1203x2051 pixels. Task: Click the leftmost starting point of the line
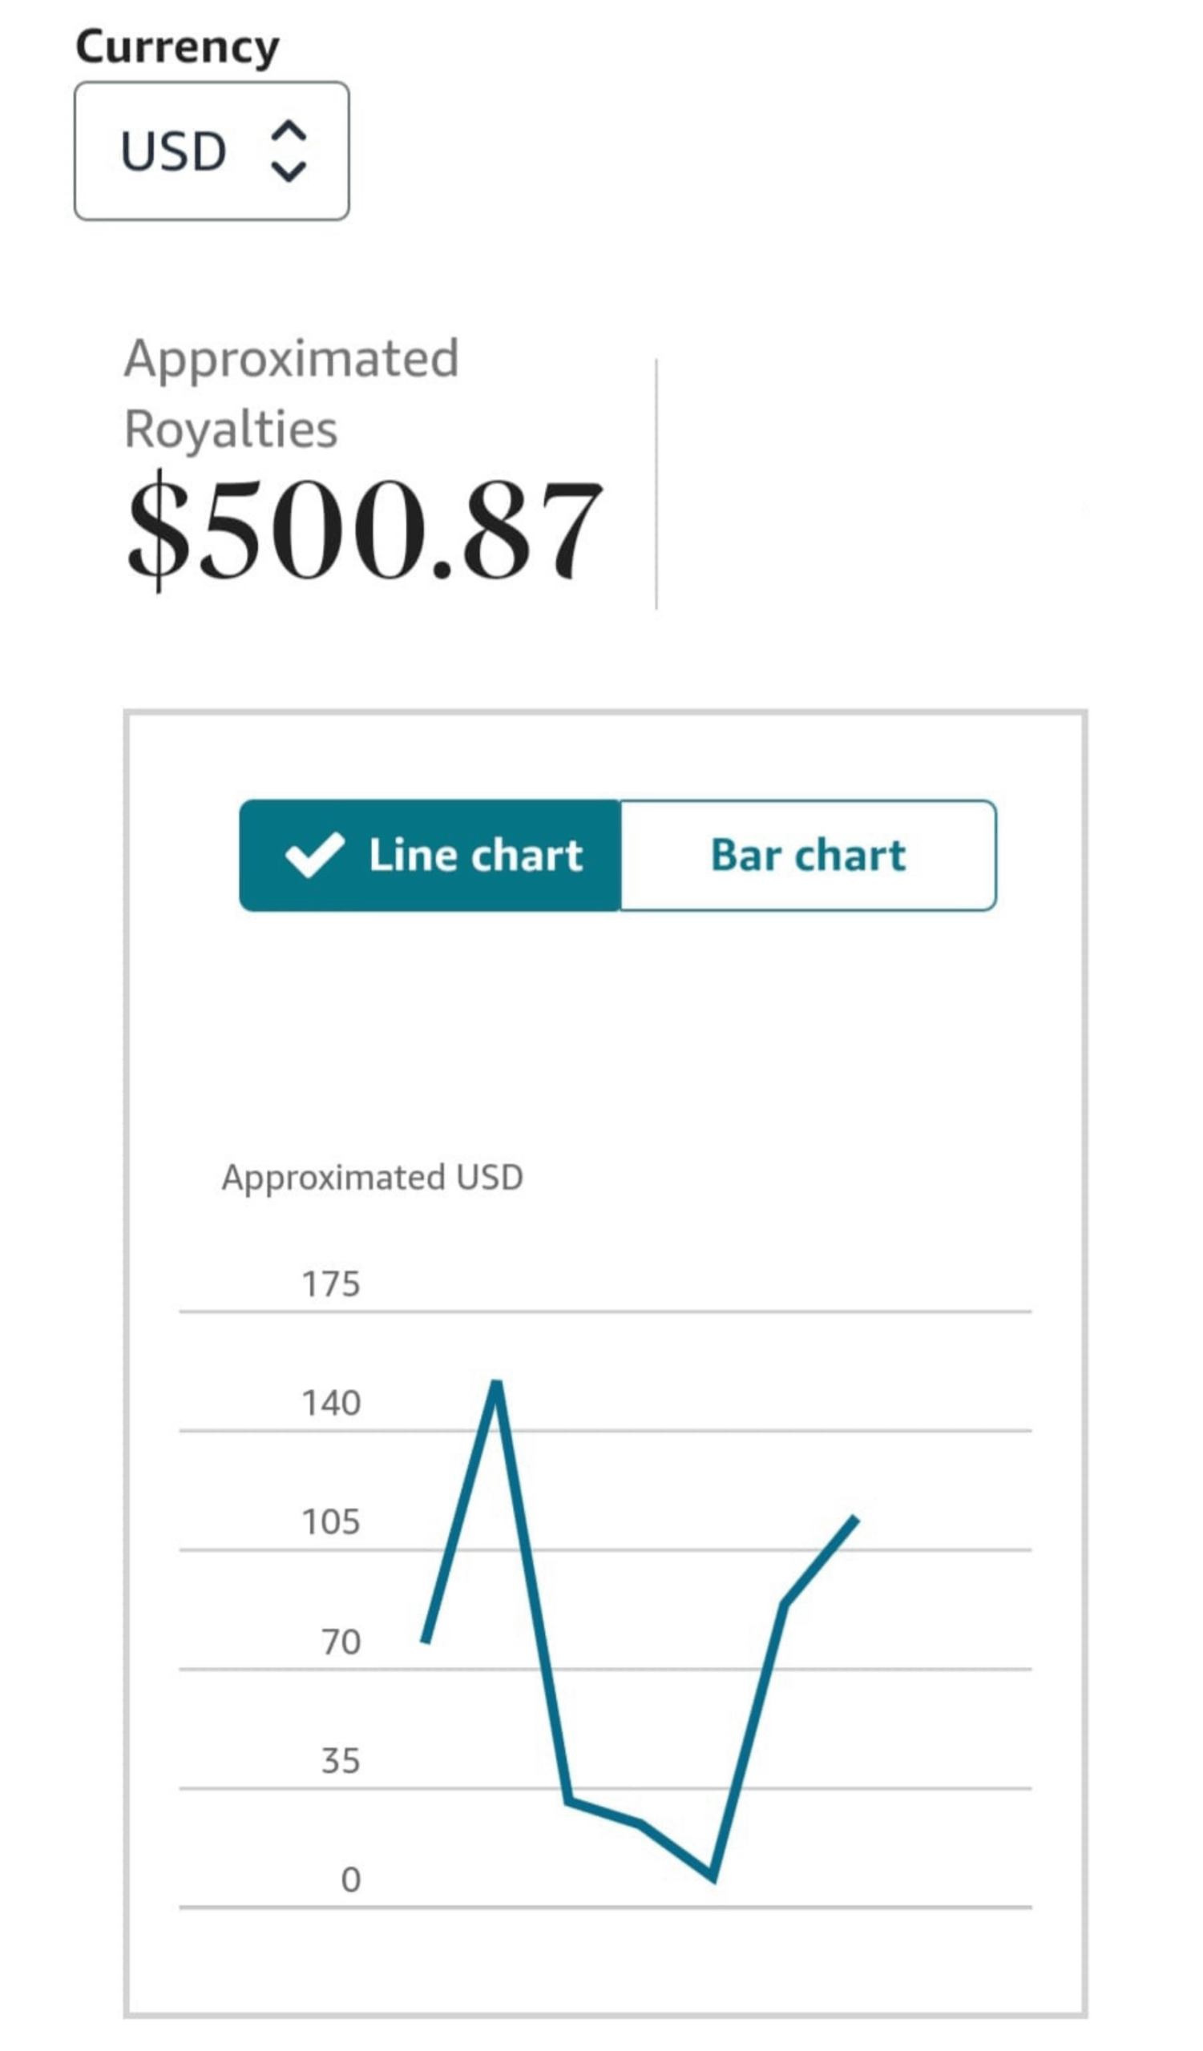pyautogui.click(x=425, y=1641)
